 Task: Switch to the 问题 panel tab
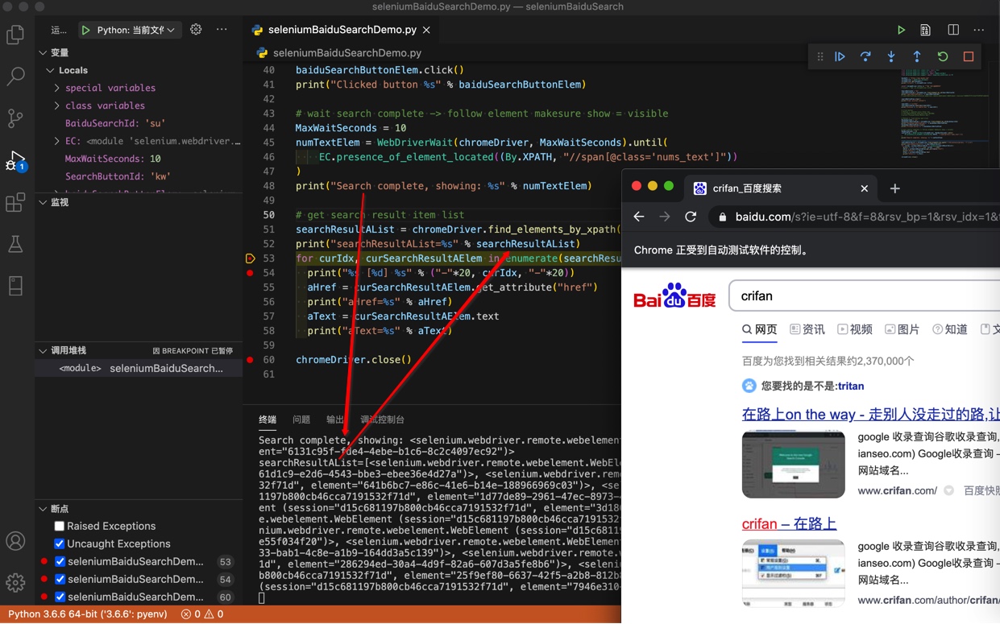(x=301, y=419)
